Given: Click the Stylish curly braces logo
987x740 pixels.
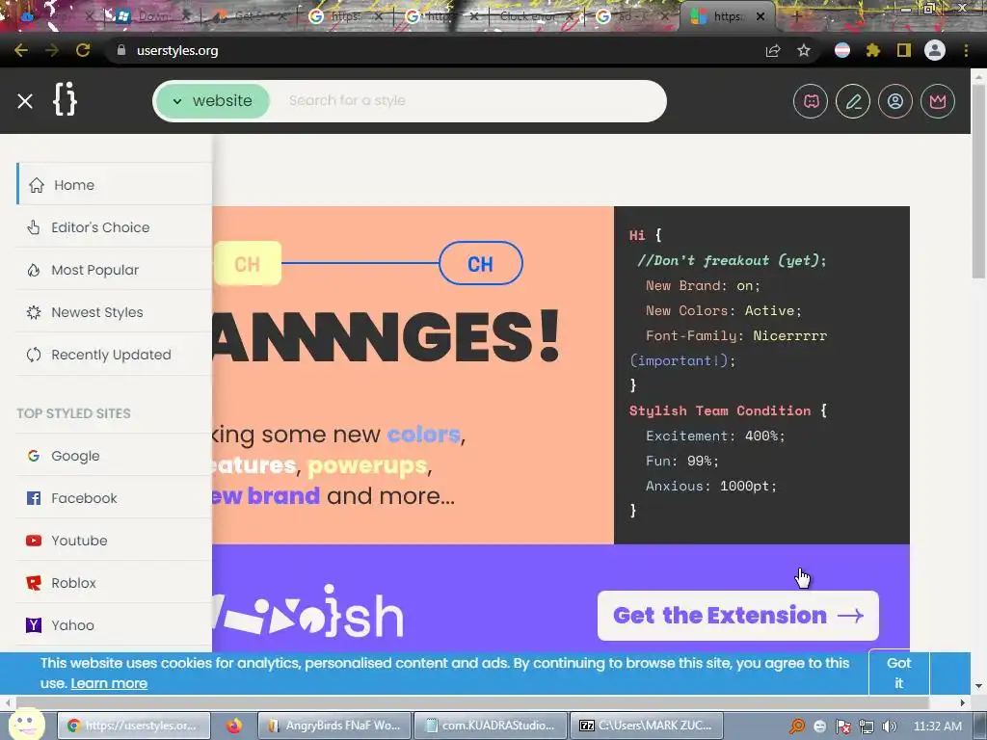Looking at the screenshot, I should pyautogui.click(x=65, y=99).
